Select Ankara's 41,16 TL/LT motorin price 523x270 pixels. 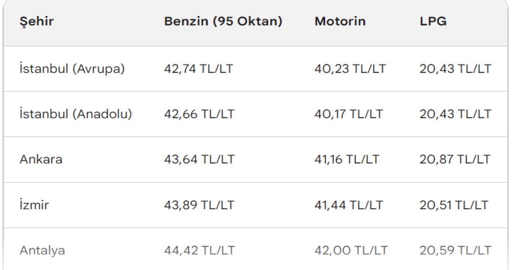(x=347, y=160)
